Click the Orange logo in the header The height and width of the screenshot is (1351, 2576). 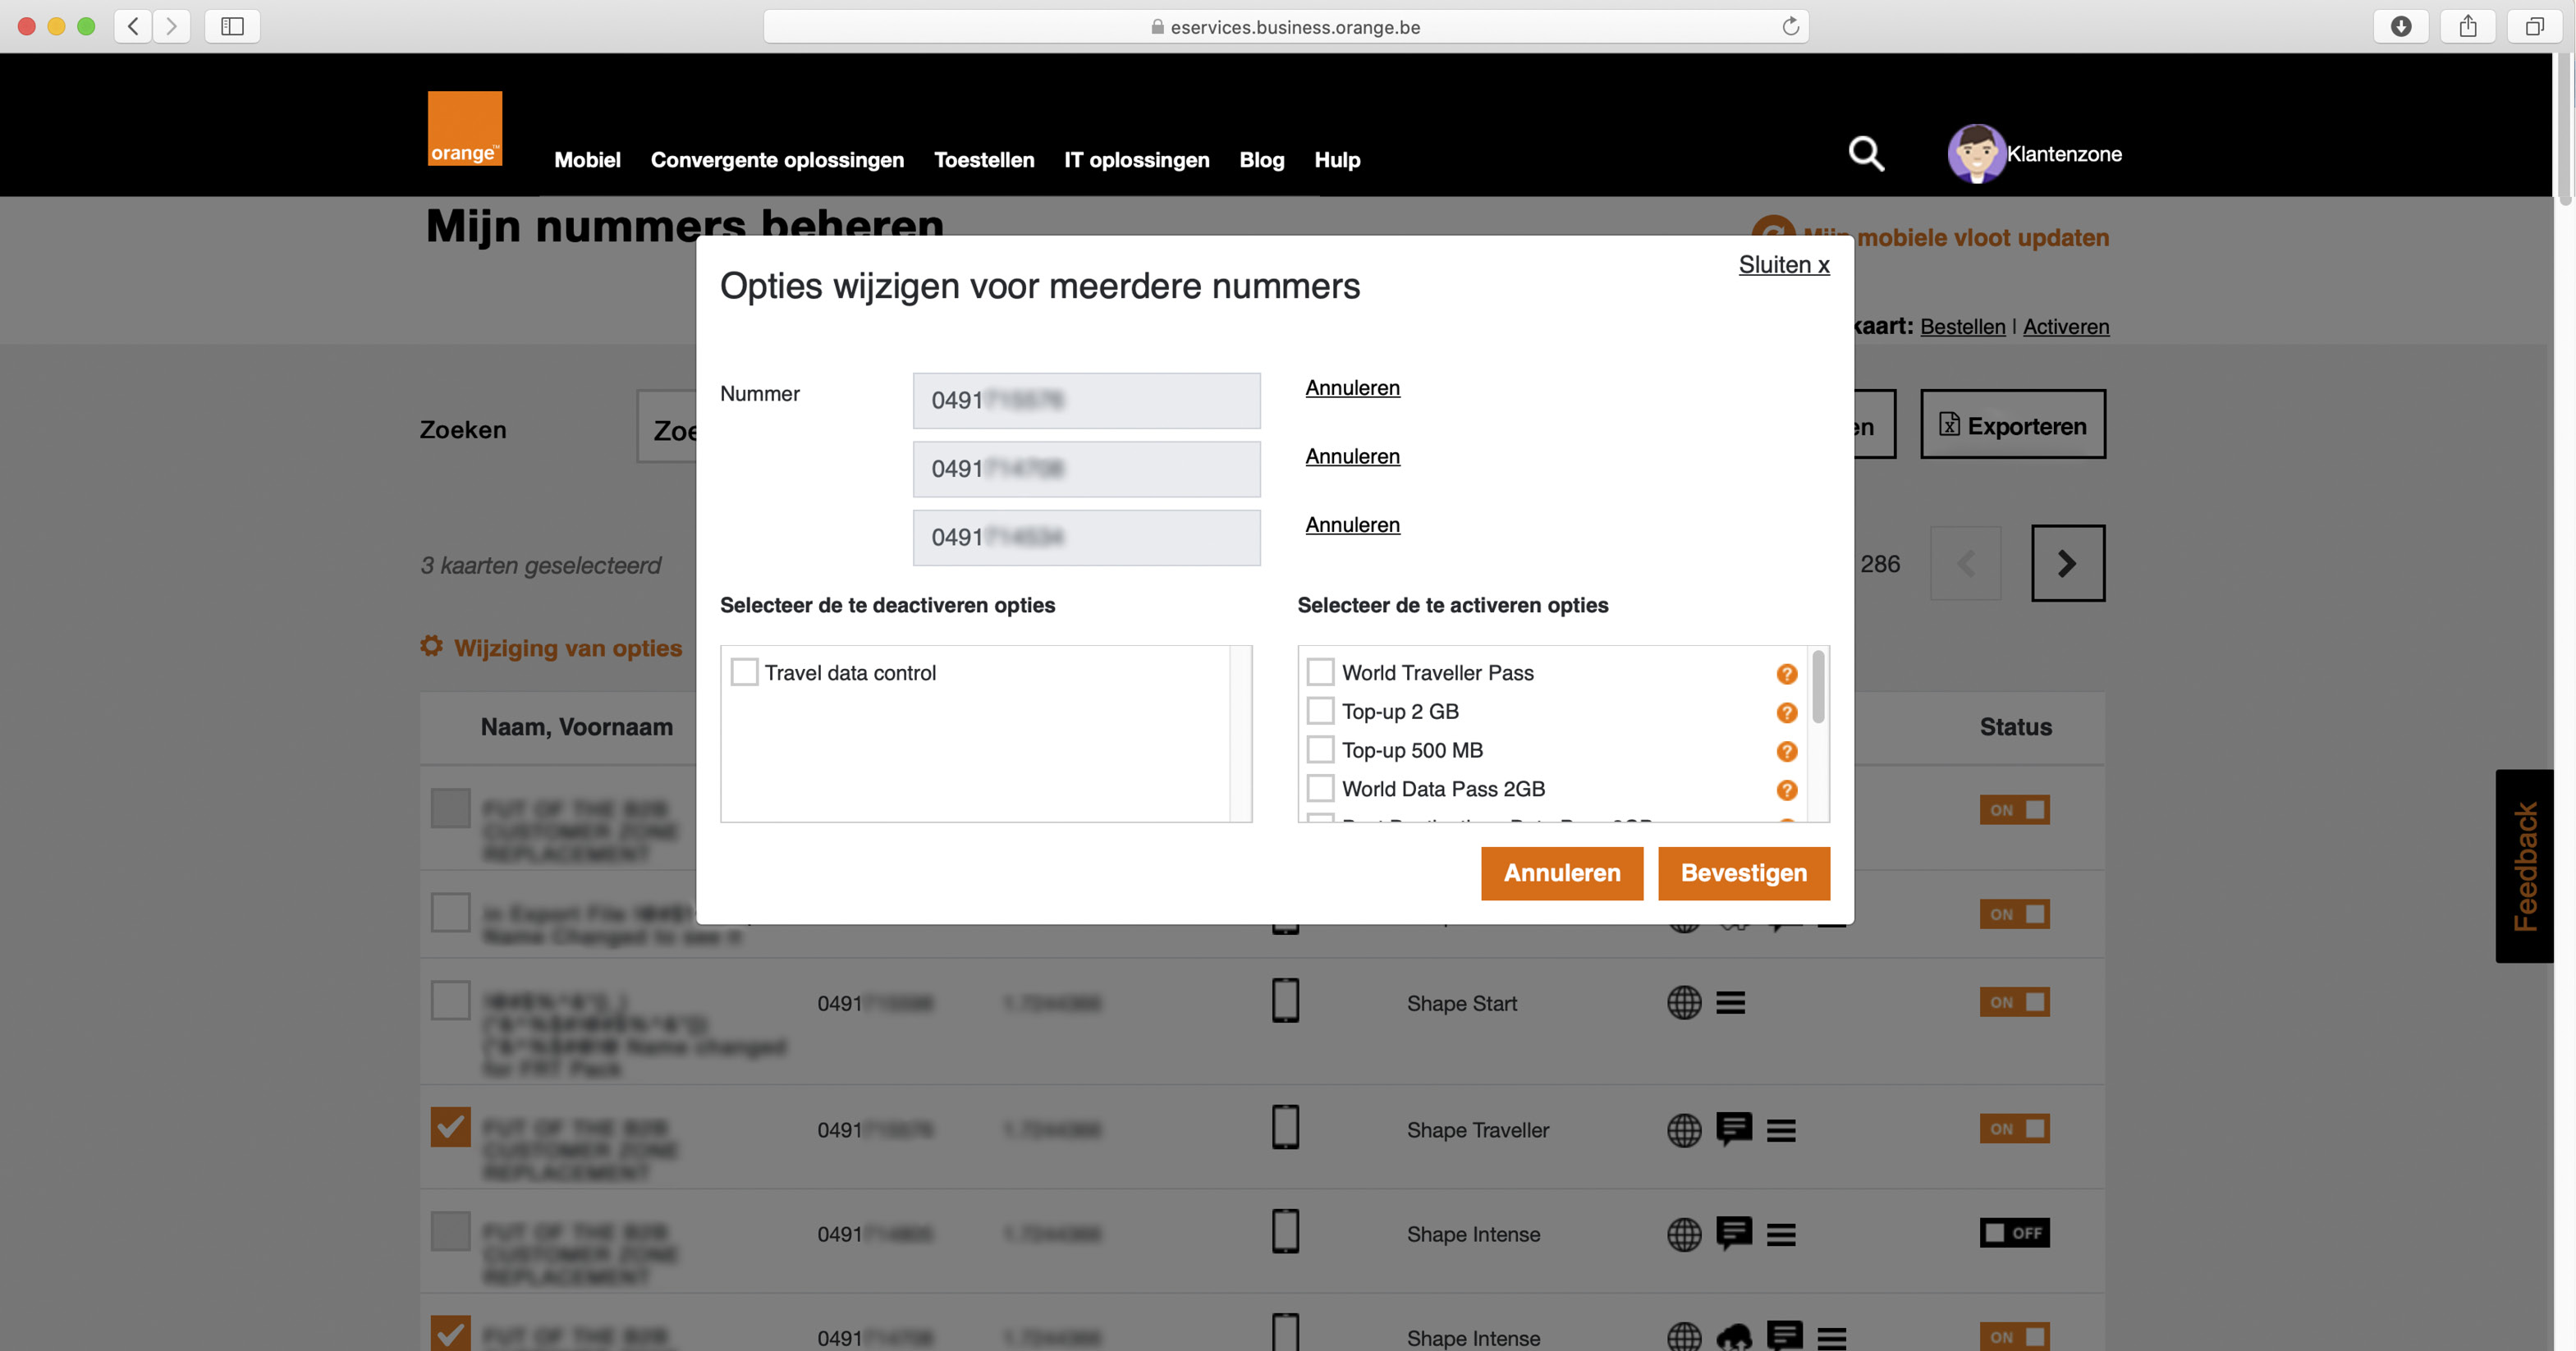[464, 127]
